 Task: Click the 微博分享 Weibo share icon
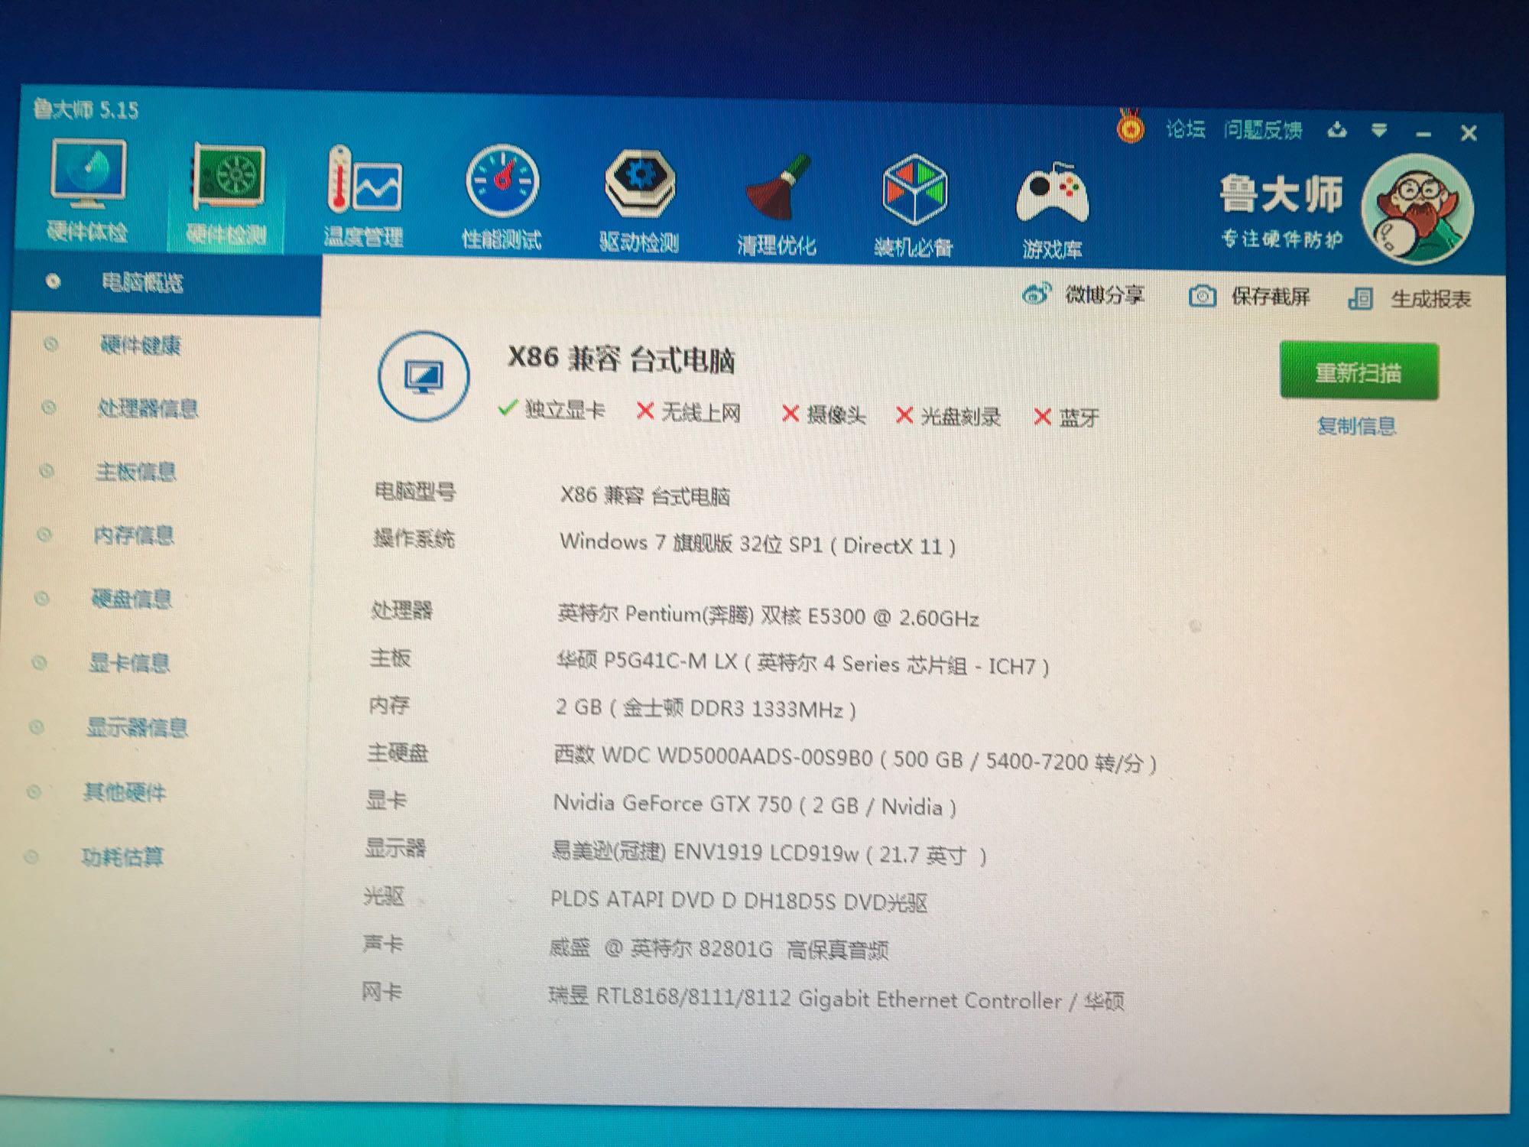tap(1037, 294)
